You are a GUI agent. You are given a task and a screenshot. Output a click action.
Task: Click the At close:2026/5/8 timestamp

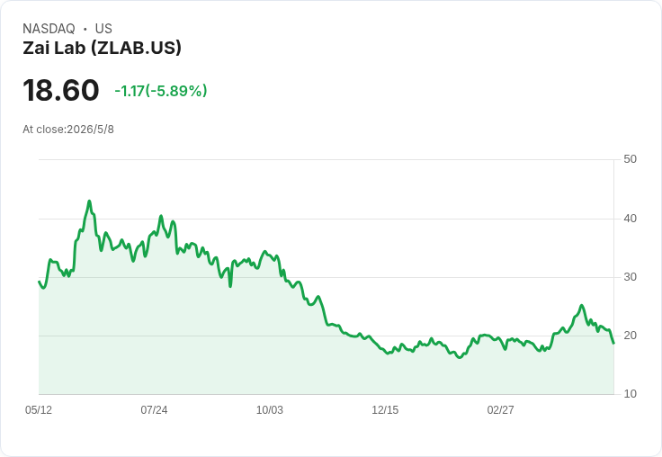(x=68, y=130)
